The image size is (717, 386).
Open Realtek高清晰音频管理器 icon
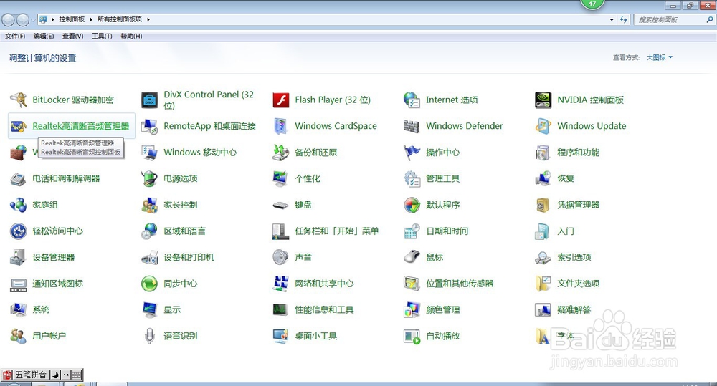pos(19,126)
